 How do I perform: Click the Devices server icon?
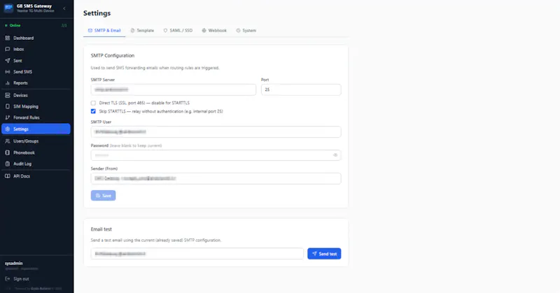click(x=8, y=95)
